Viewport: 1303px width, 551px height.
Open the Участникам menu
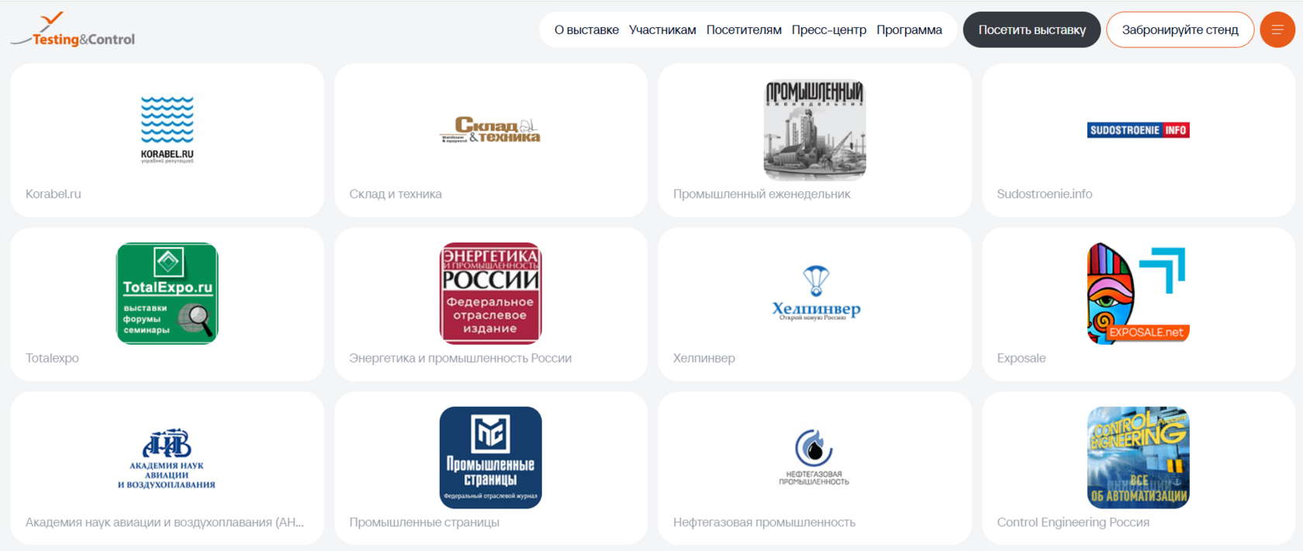pyautogui.click(x=662, y=29)
